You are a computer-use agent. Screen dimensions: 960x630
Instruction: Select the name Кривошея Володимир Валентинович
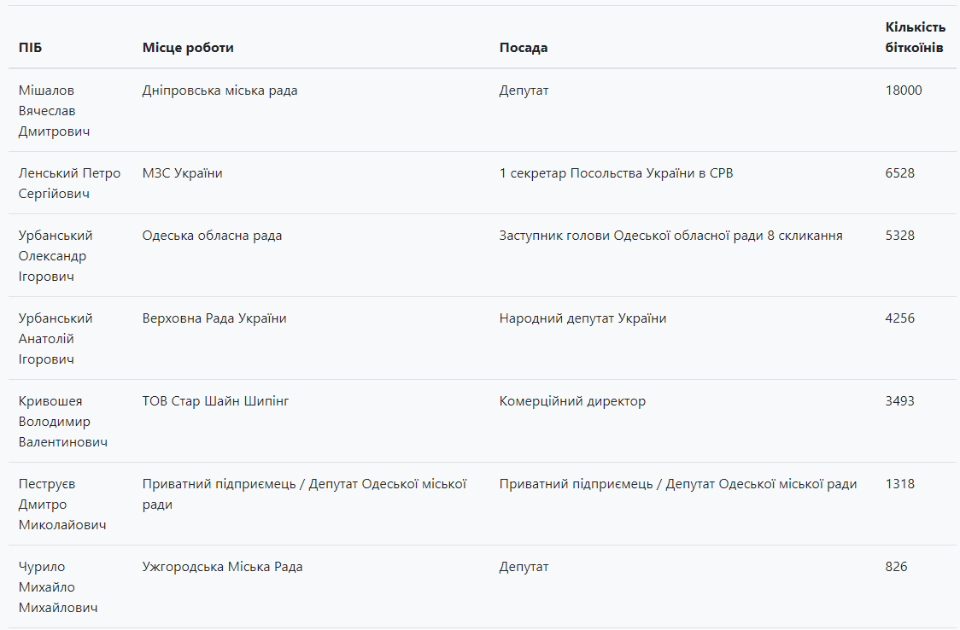click(x=62, y=422)
